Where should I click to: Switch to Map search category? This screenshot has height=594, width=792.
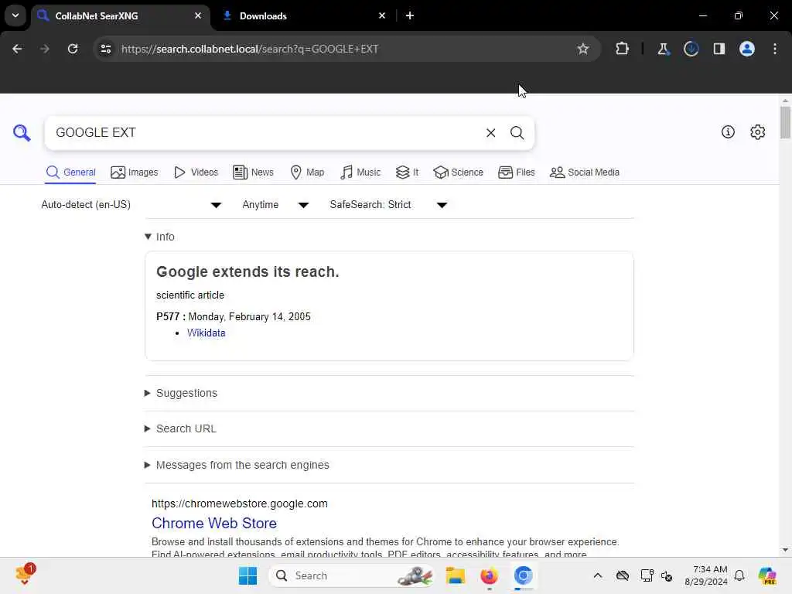(307, 172)
